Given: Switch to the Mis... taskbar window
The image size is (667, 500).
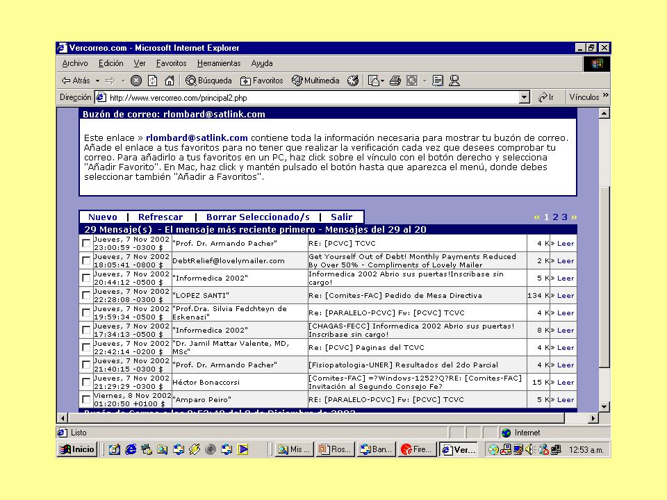Looking at the screenshot, I should pos(295,449).
